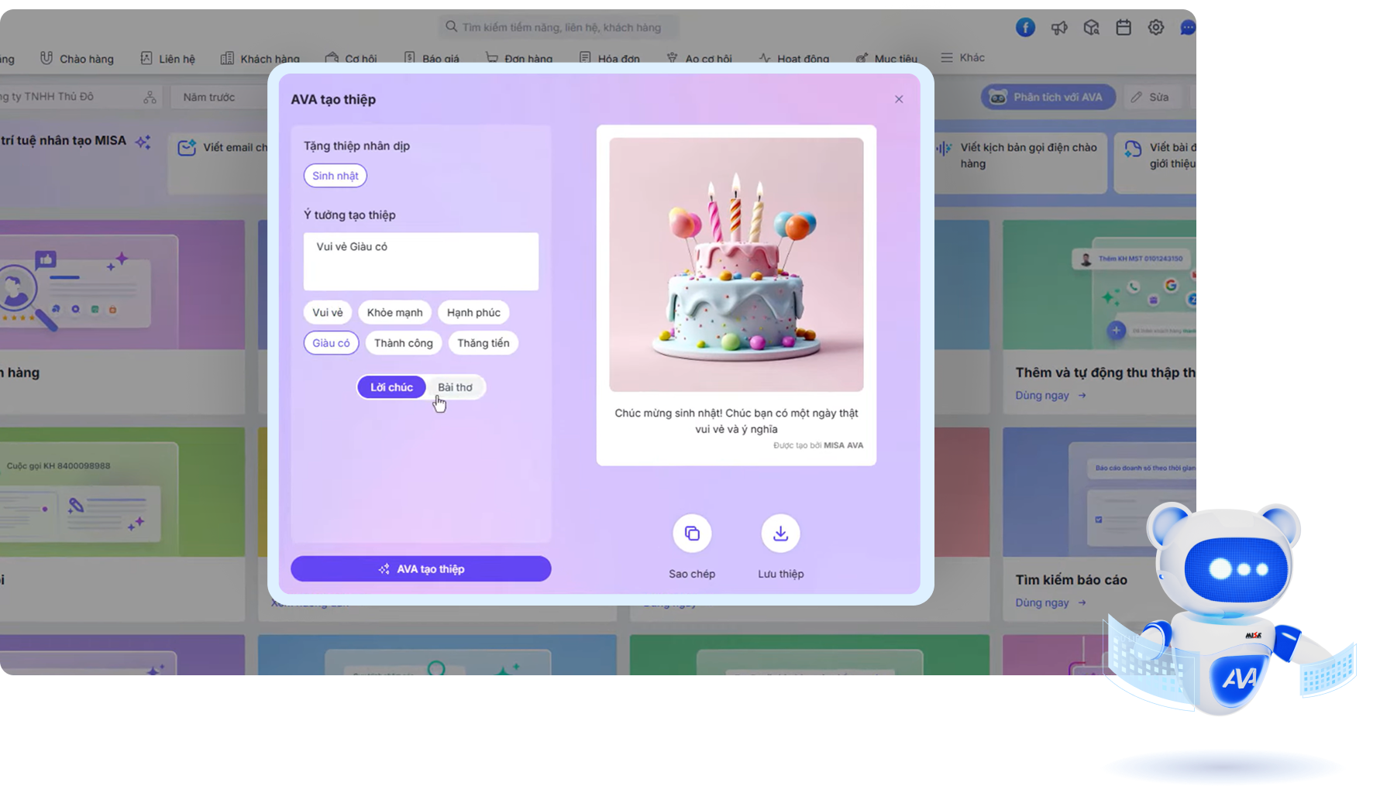This screenshot has width=1380, height=810.
Task: Open settings via the gear icon
Action: [x=1156, y=26]
